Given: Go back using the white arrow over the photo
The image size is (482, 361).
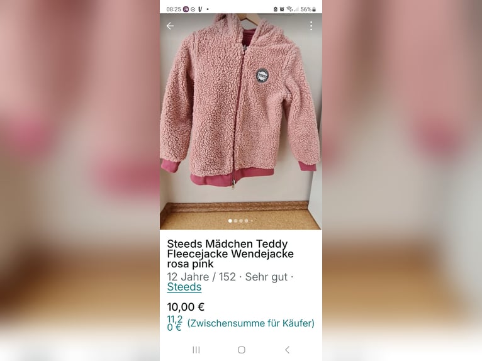Looking at the screenshot, I should coord(170,26).
